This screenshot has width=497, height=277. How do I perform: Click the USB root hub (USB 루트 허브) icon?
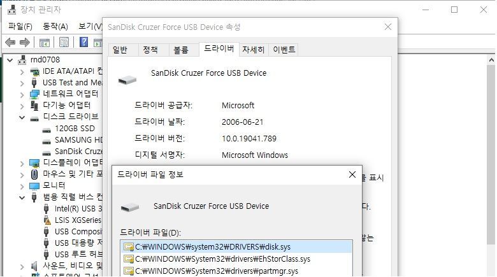[47, 255]
